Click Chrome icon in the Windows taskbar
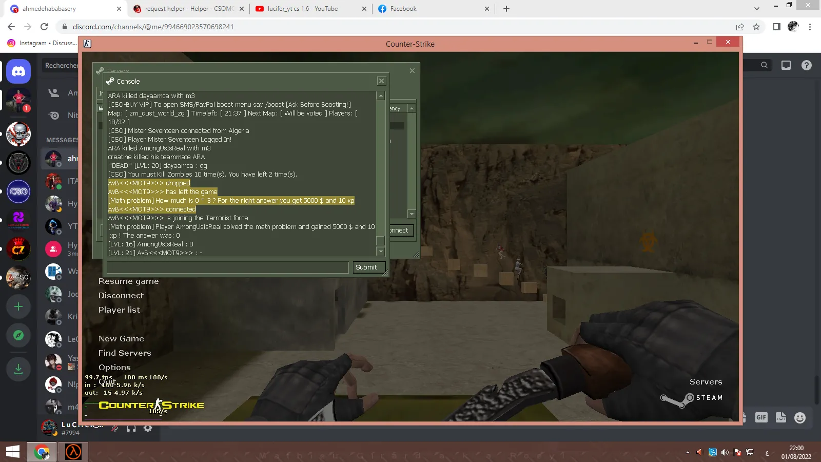Viewport: 821px width, 462px height. [x=42, y=452]
